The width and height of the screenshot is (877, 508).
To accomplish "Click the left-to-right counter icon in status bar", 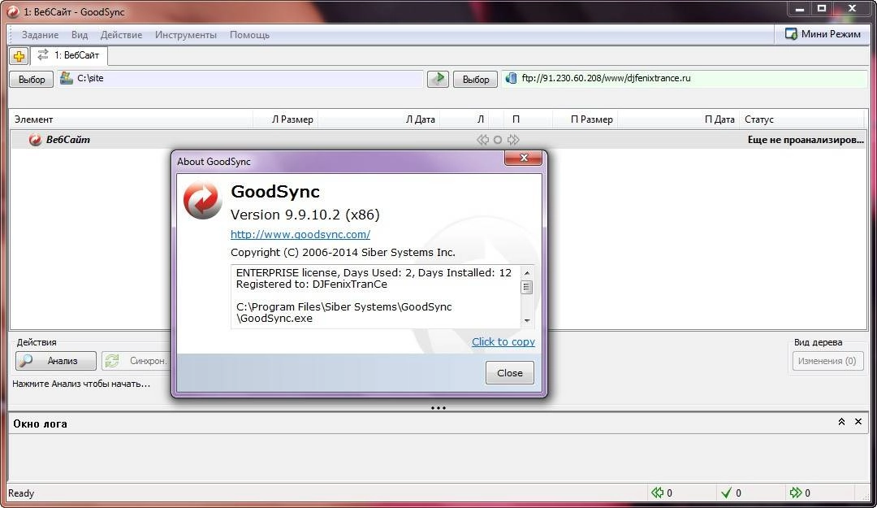I will coord(795,493).
